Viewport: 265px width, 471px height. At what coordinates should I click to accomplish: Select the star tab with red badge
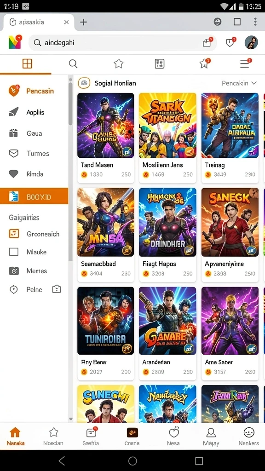click(205, 63)
